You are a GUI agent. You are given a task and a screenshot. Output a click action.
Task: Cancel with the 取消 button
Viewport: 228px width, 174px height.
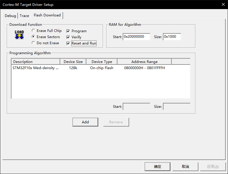pyautogui.click(x=185, y=166)
